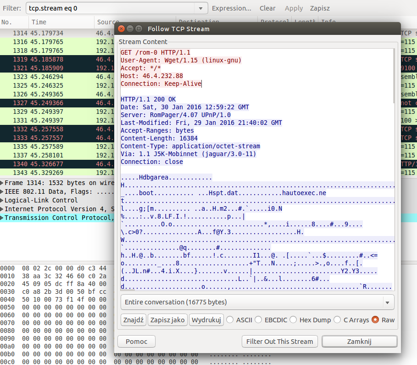417x365 pixels.
Task: Click the GET /rom-0 HTTP/1.1 line
Action: [156, 52]
